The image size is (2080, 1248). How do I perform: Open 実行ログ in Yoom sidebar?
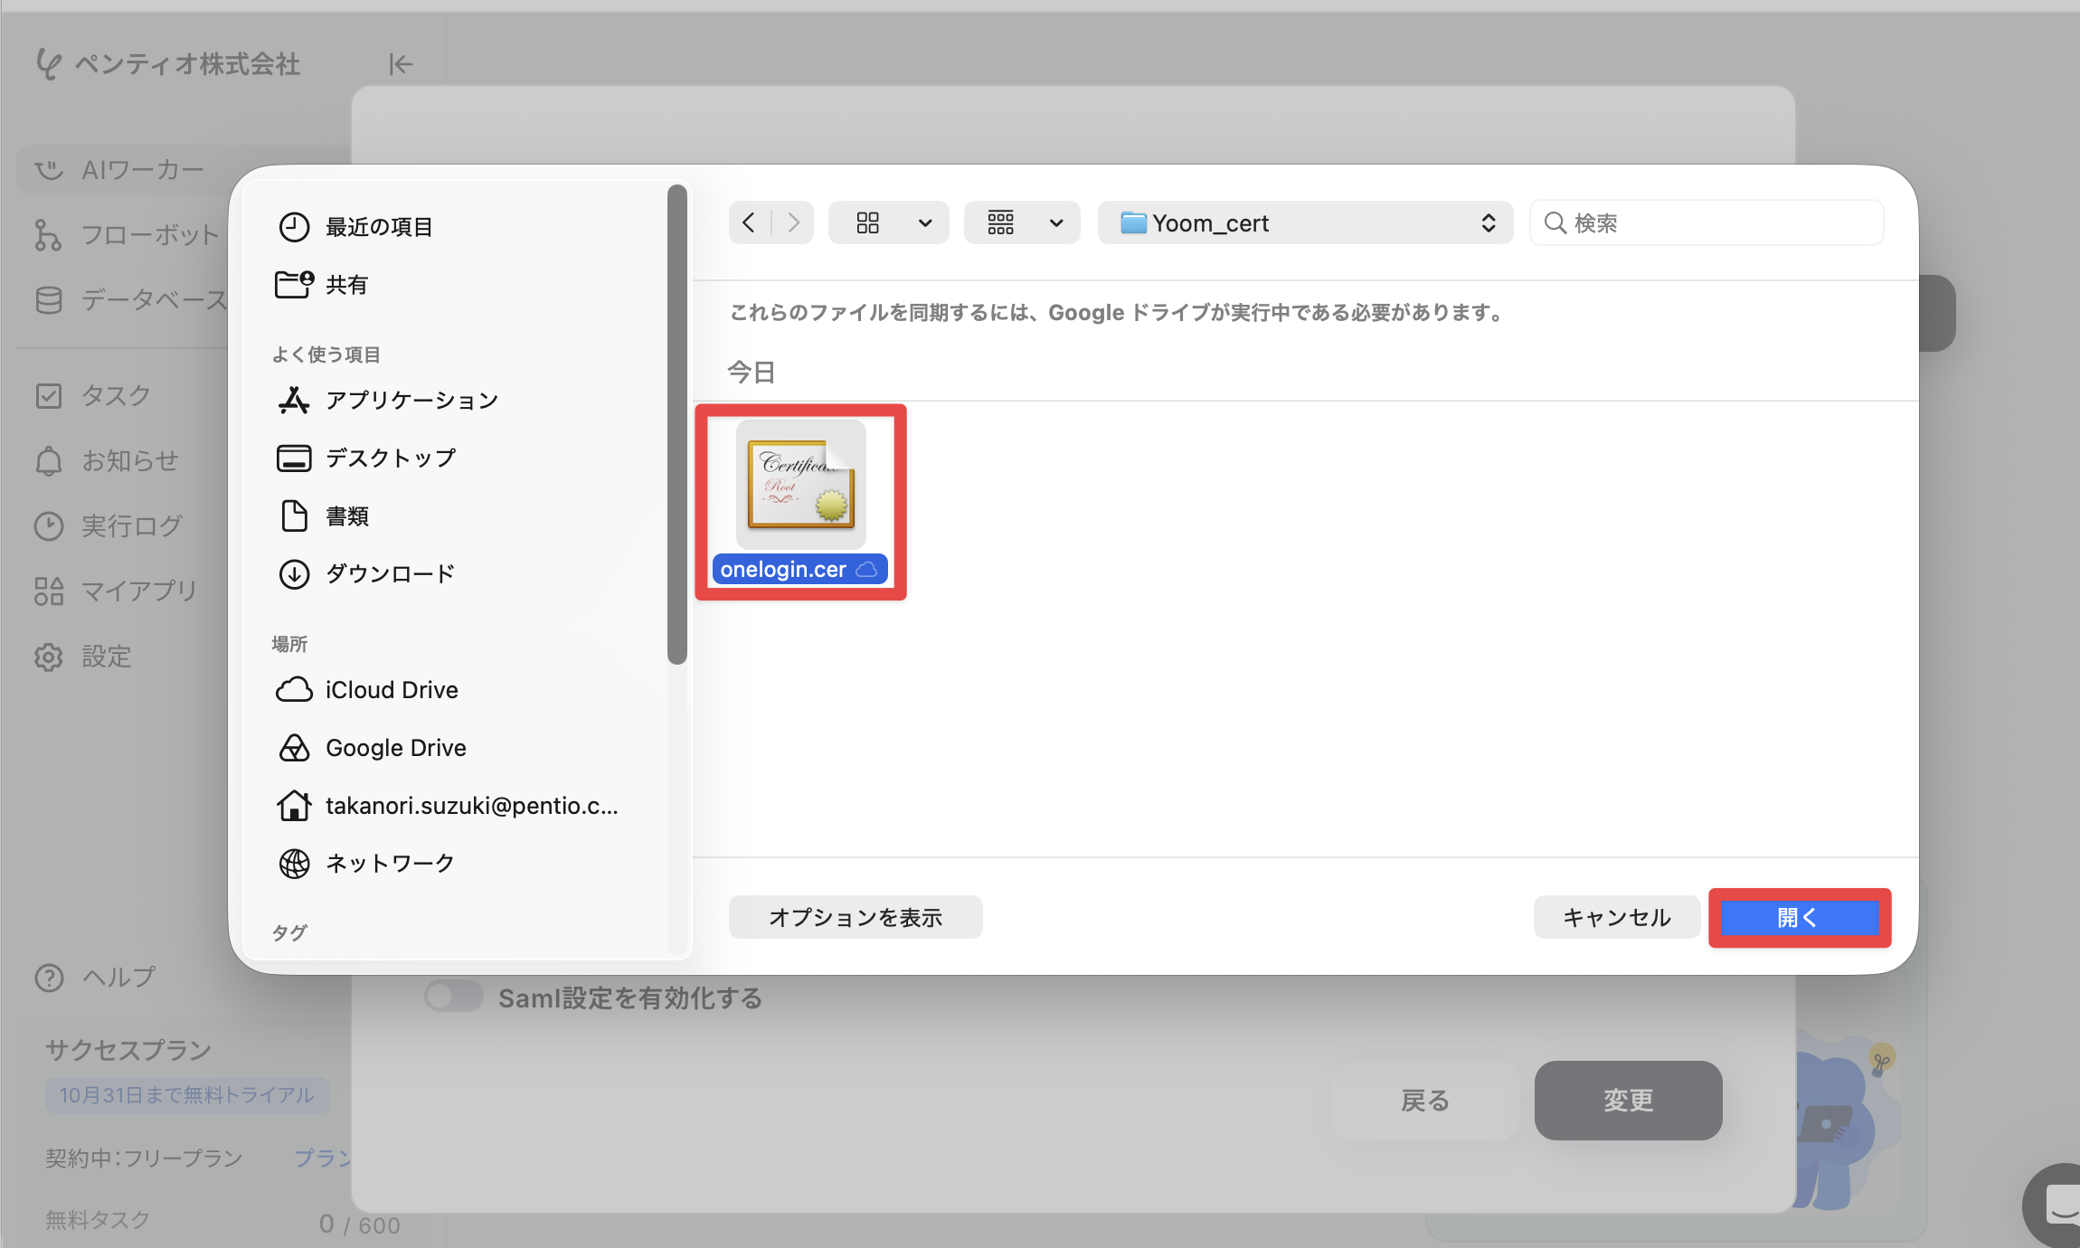click(x=109, y=525)
